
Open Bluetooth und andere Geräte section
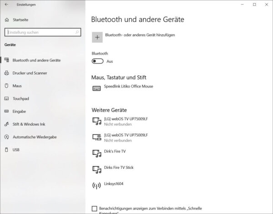[36, 60]
